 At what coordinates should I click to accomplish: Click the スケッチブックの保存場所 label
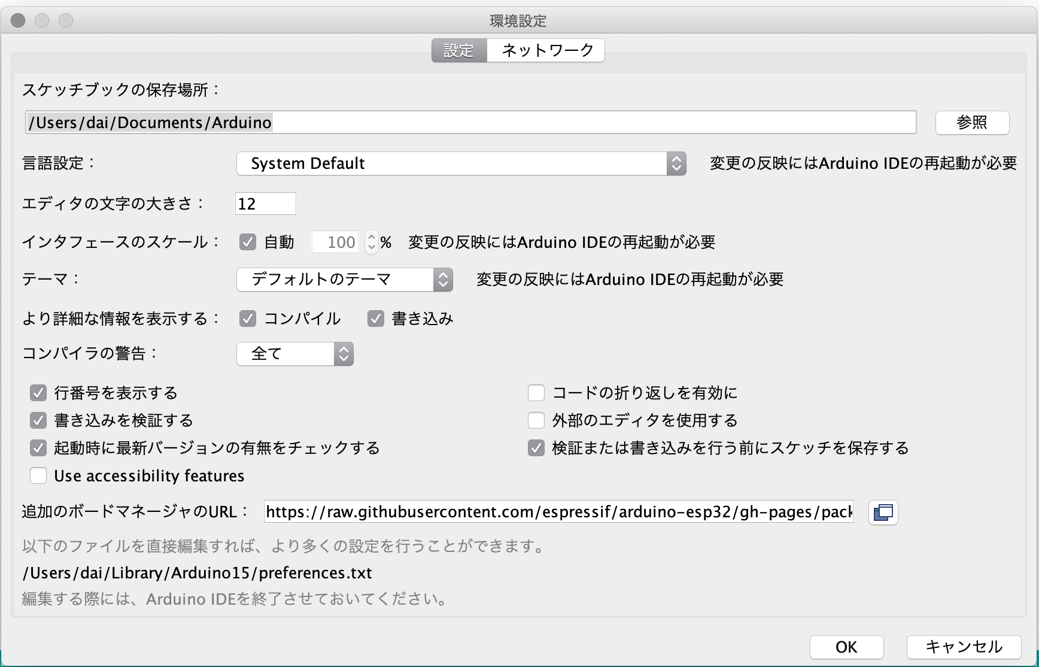121,90
